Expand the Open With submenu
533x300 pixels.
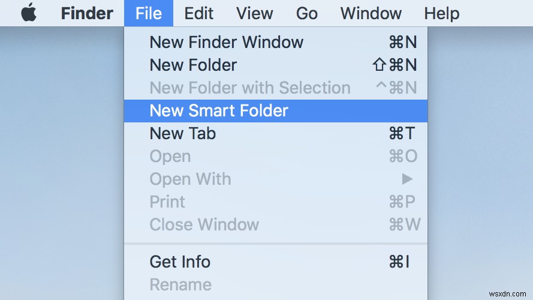point(190,179)
